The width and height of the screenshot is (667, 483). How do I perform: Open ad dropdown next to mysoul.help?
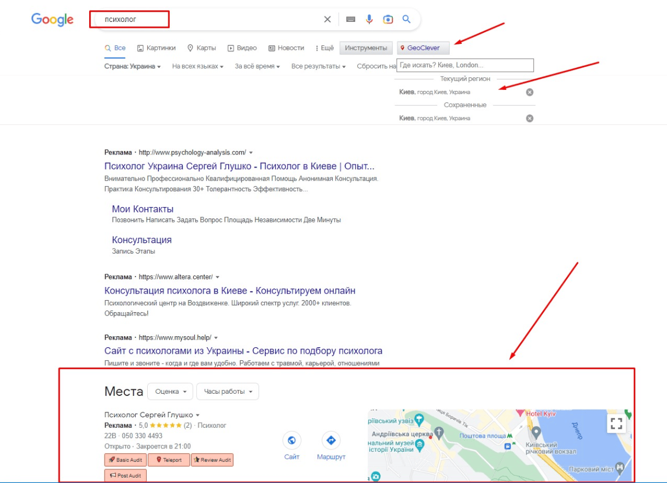click(216, 338)
